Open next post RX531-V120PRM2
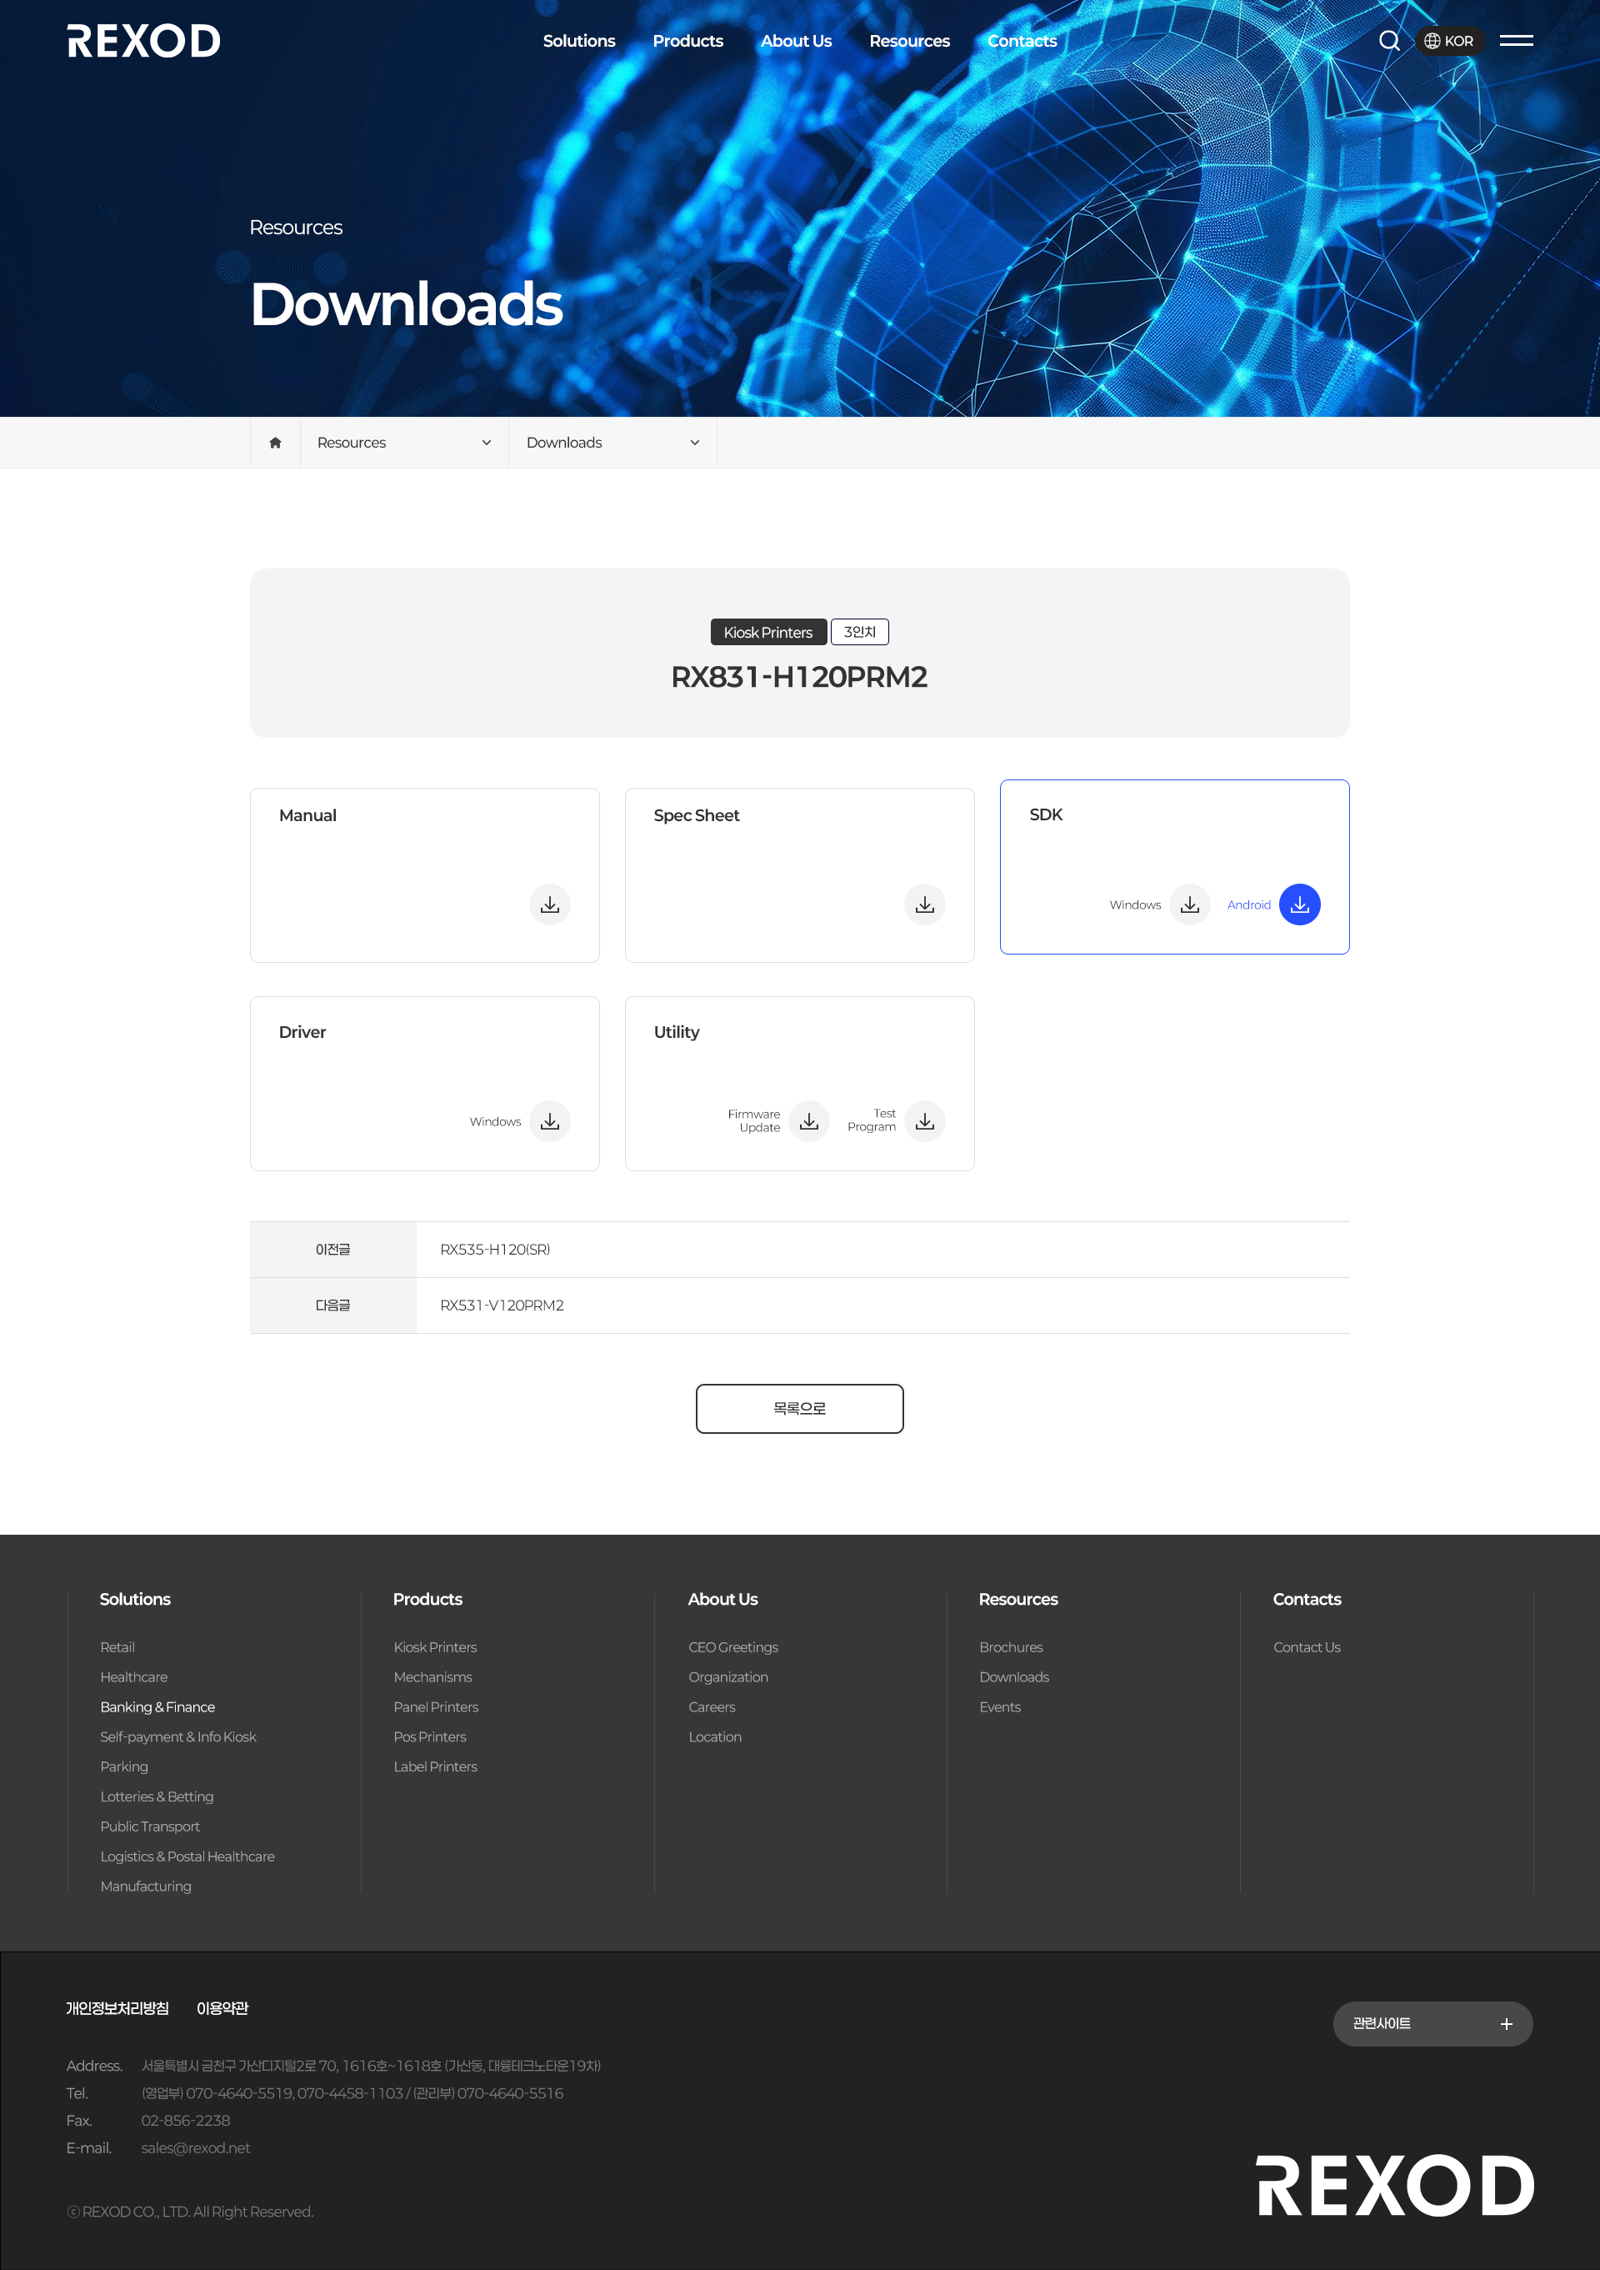The height and width of the screenshot is (2270, 1600). (502, 1305)
